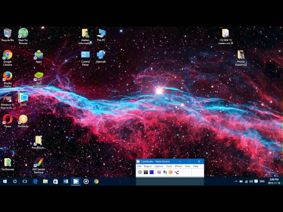This screenshot has height=212, width=283.
Task: Launch Microsoft Edge from taskbar
Action: [35, 182]
